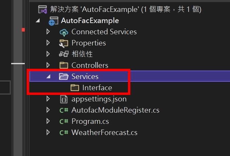The image size is (230, 156).
Task: Click the 相依性 dependencies icon
Action: click(64, 54)
